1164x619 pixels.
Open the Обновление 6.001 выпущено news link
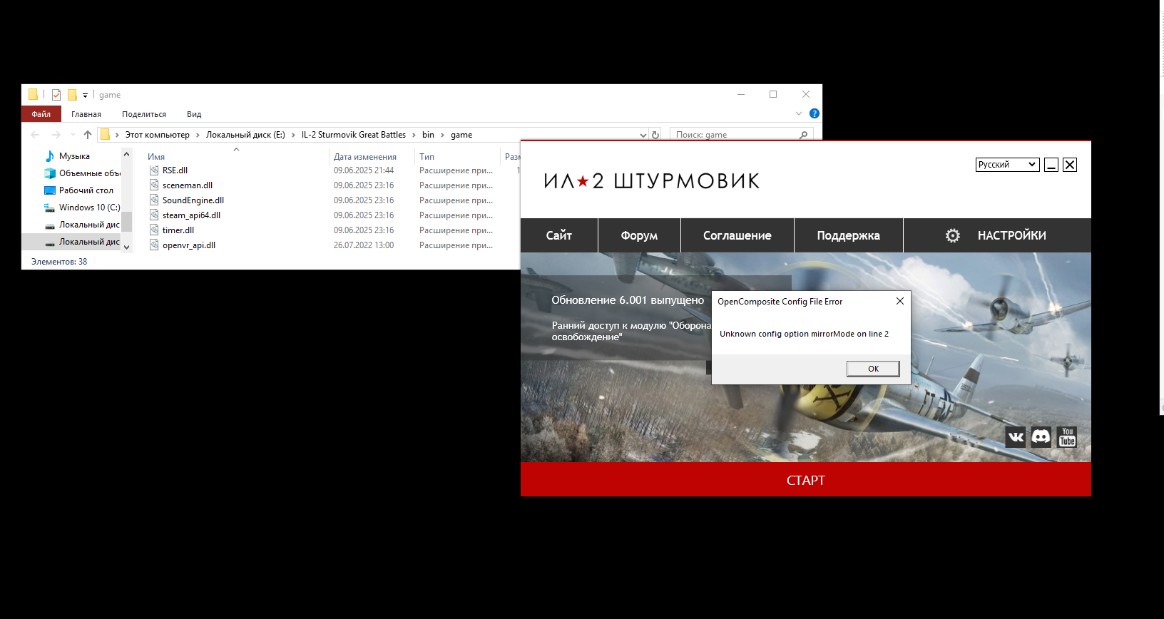pyautogui.click(x=628, y=300)
